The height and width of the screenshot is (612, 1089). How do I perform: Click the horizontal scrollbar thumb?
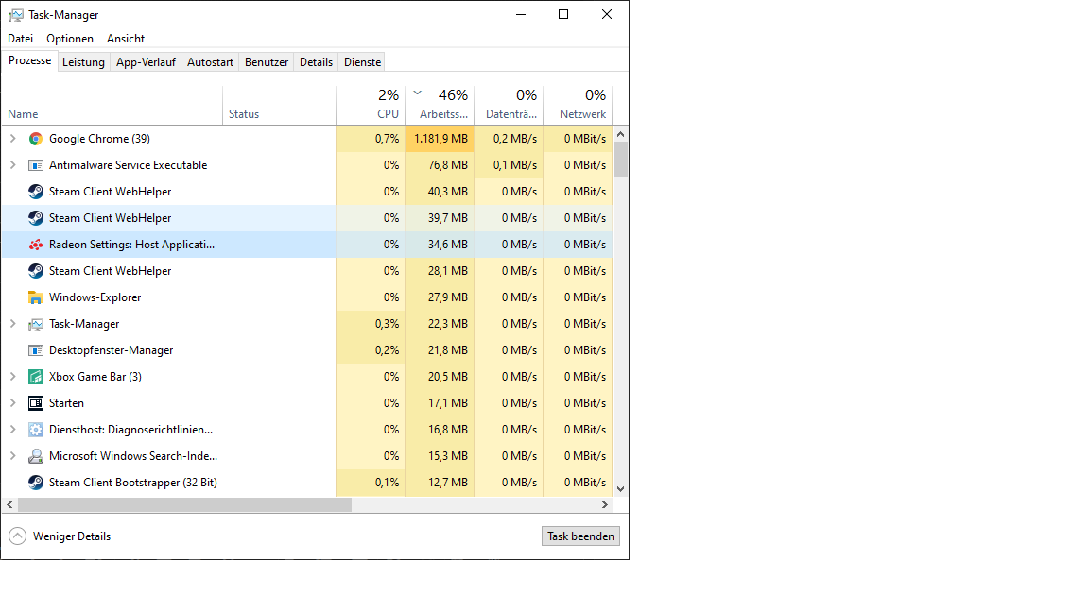tap(184, 505)
